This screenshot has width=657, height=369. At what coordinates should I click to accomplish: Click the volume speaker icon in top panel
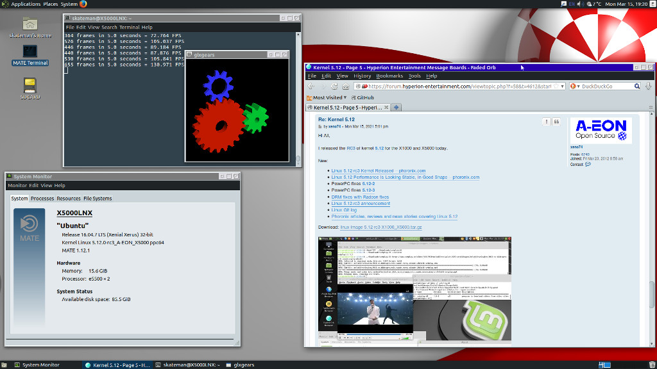pos(580,4)
